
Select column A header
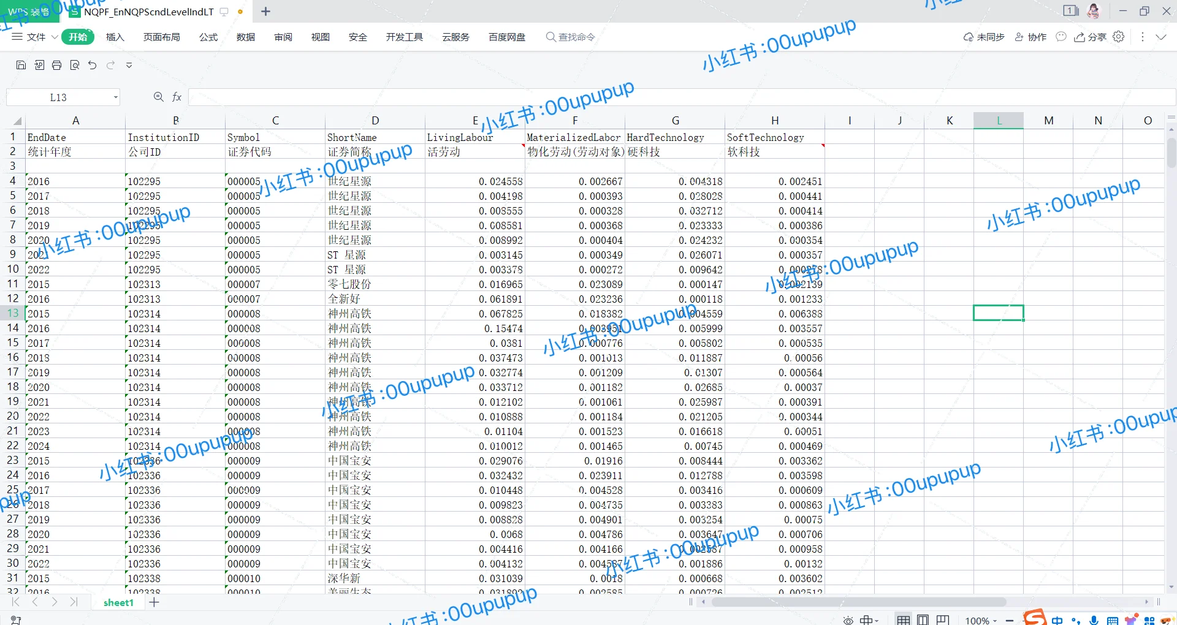coord(75,121)
